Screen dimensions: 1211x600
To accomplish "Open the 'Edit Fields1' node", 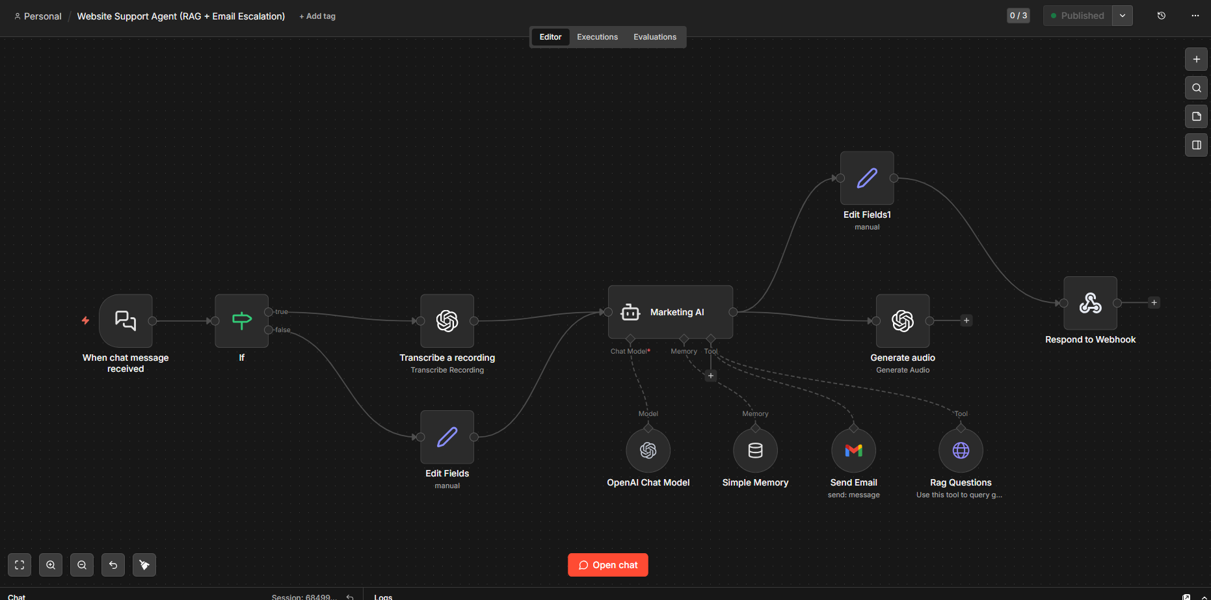I will coord(867,178).
